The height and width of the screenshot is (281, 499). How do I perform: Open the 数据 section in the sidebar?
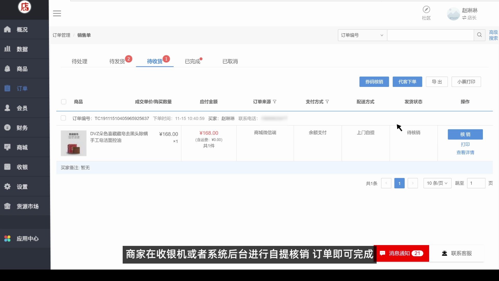point(22,49)
